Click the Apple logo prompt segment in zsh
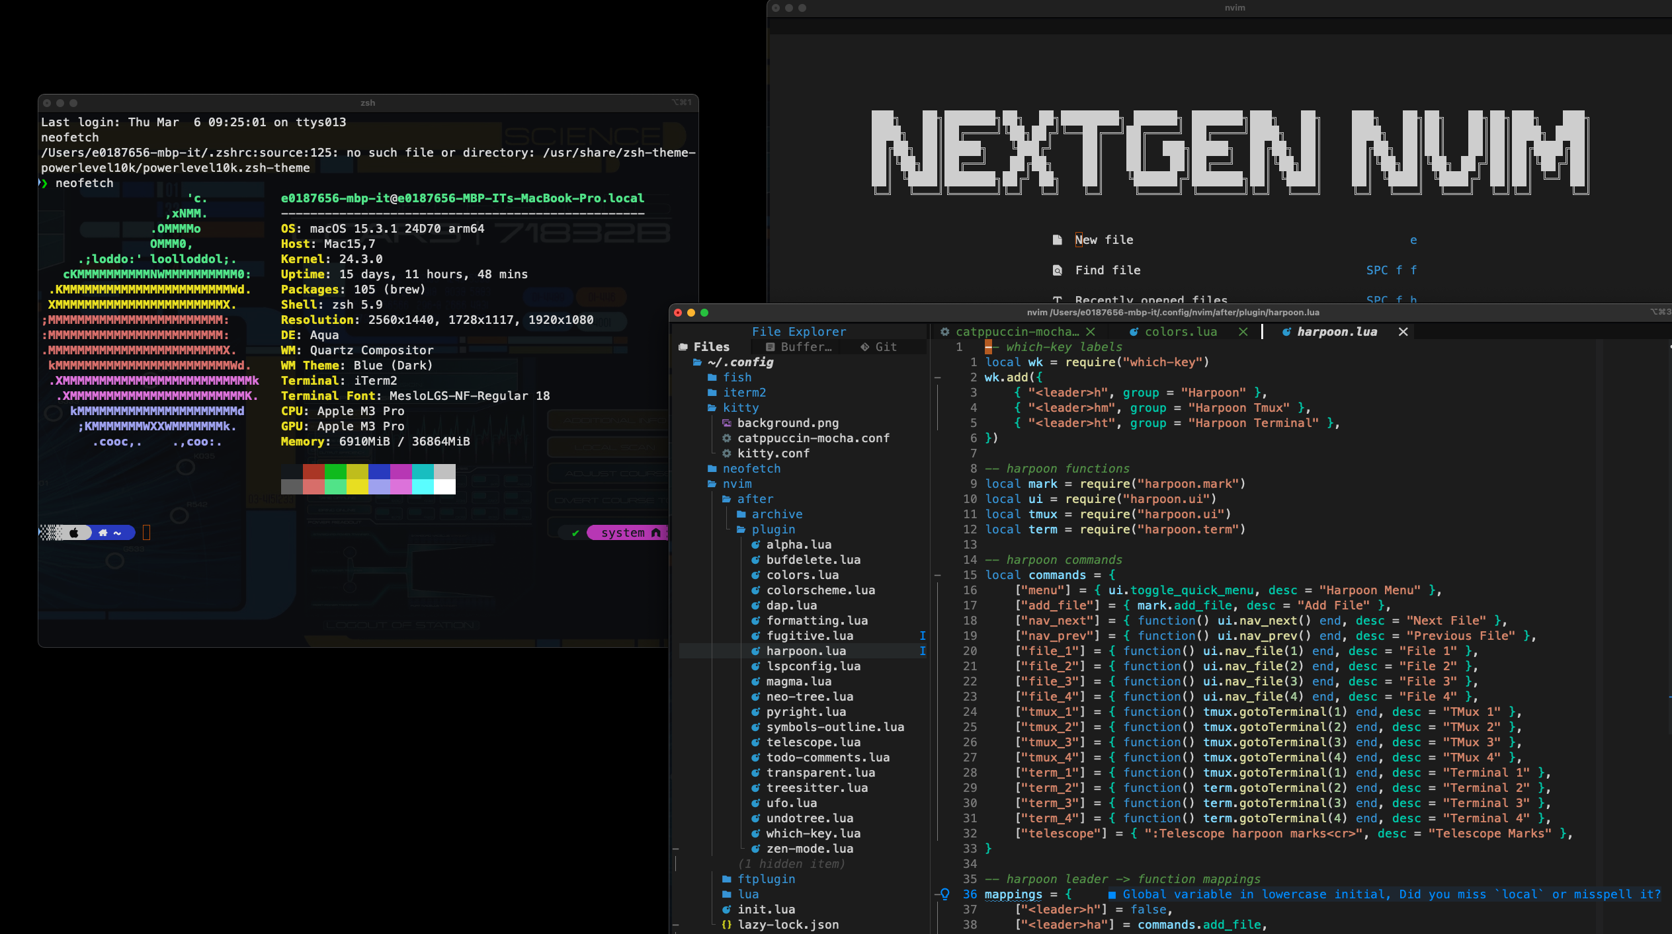This screenshot has width=1672, height=934. coord(75,533)
